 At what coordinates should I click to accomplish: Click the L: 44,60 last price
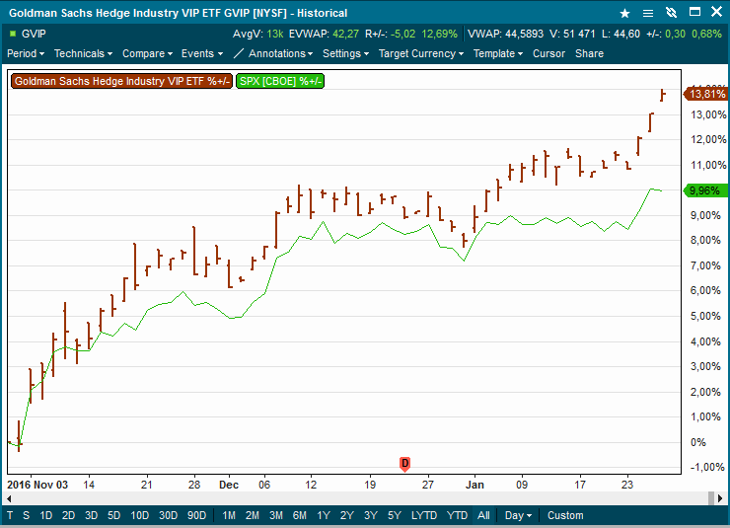[x=620, y=34]
